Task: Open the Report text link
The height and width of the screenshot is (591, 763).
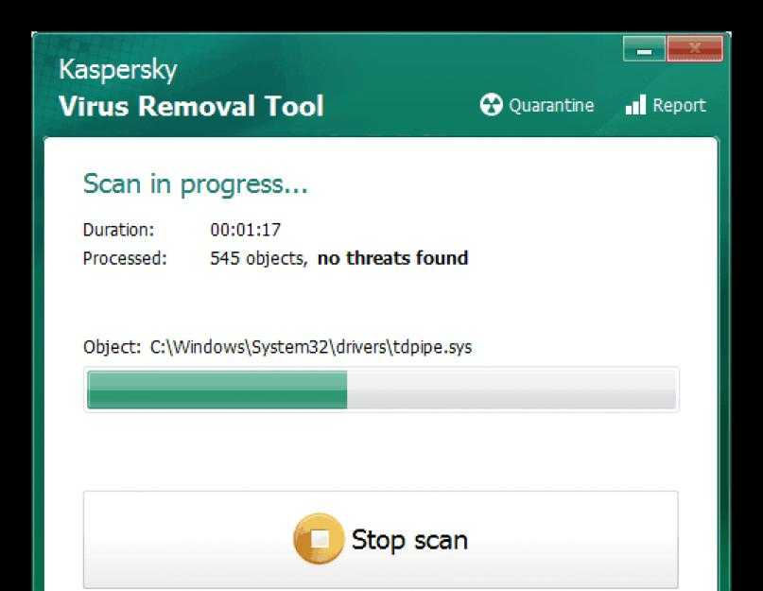Action: click(x=679, y=106)
